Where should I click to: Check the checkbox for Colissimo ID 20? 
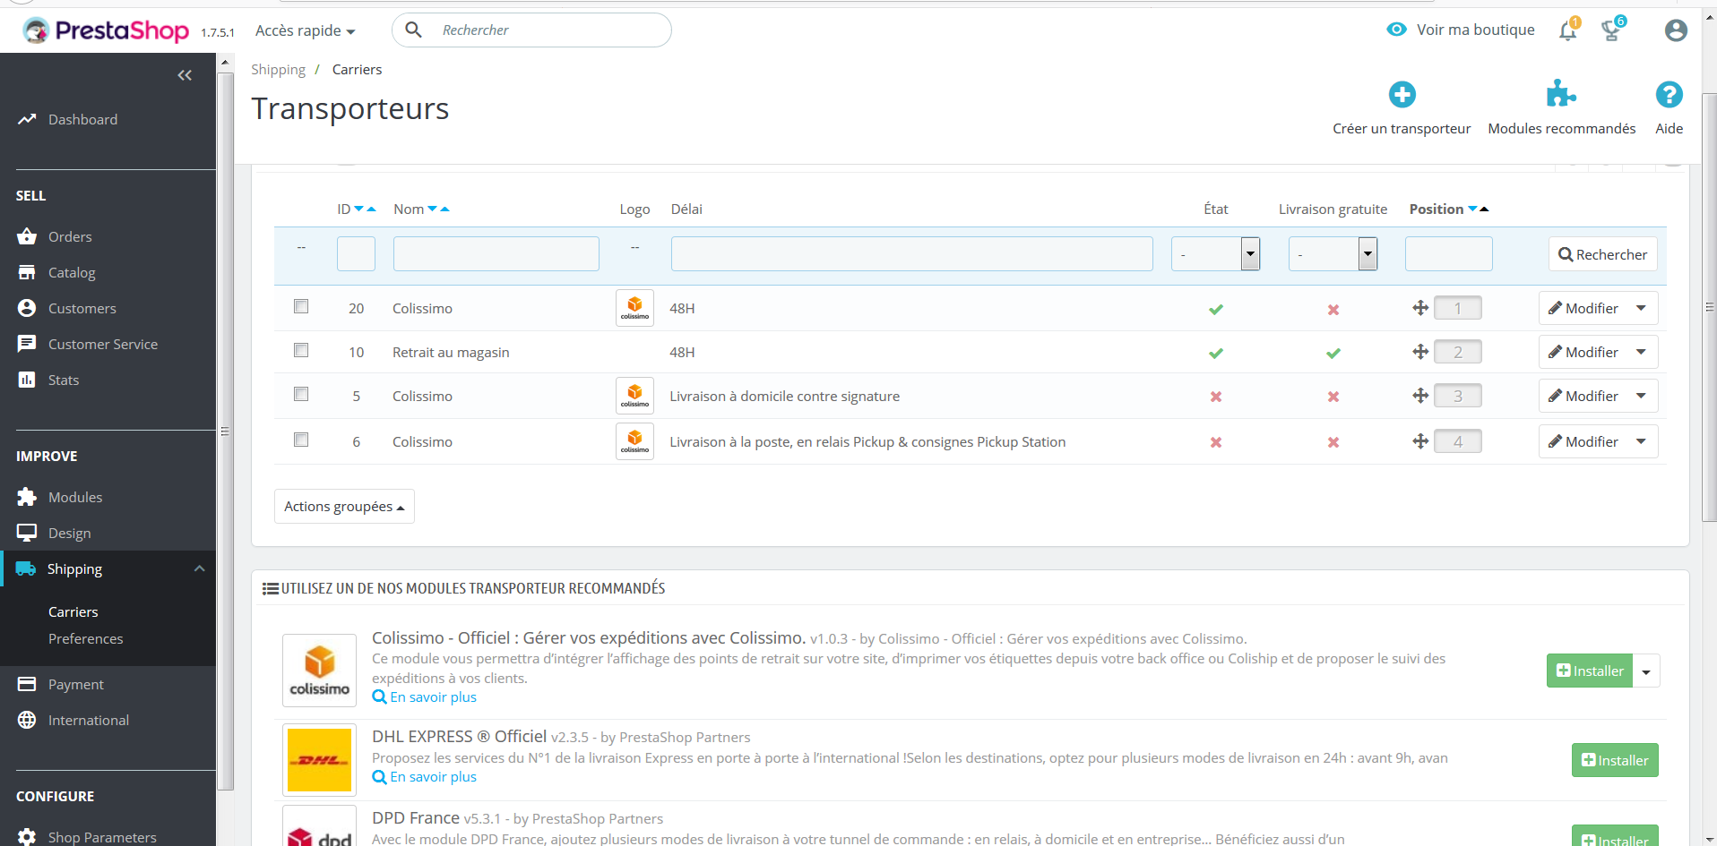click(x=301, y=306)
